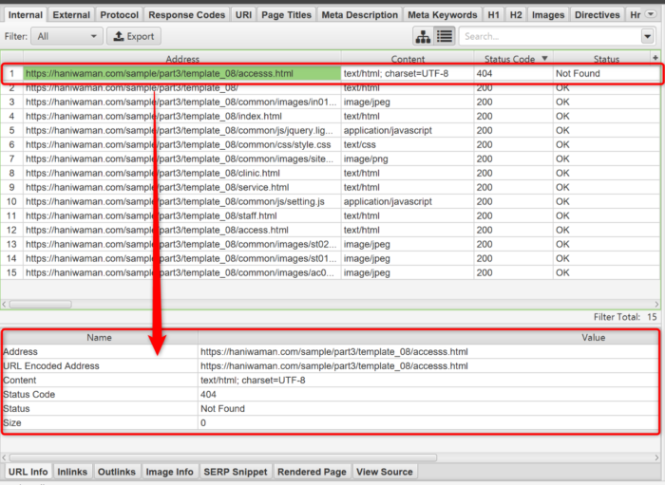Open the Filter dropdown set to All
This screenshot has height=485, width=665.
(x=66, y=36)
